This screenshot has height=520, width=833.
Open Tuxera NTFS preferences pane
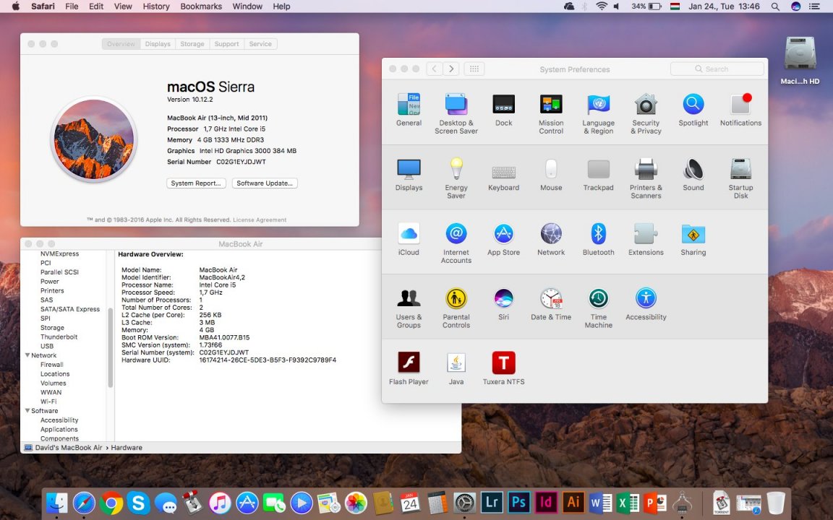(503, 368)
